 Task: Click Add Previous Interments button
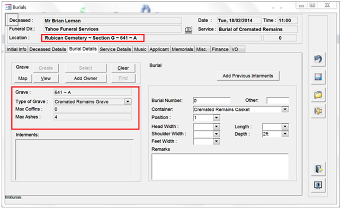click(248, 76)
